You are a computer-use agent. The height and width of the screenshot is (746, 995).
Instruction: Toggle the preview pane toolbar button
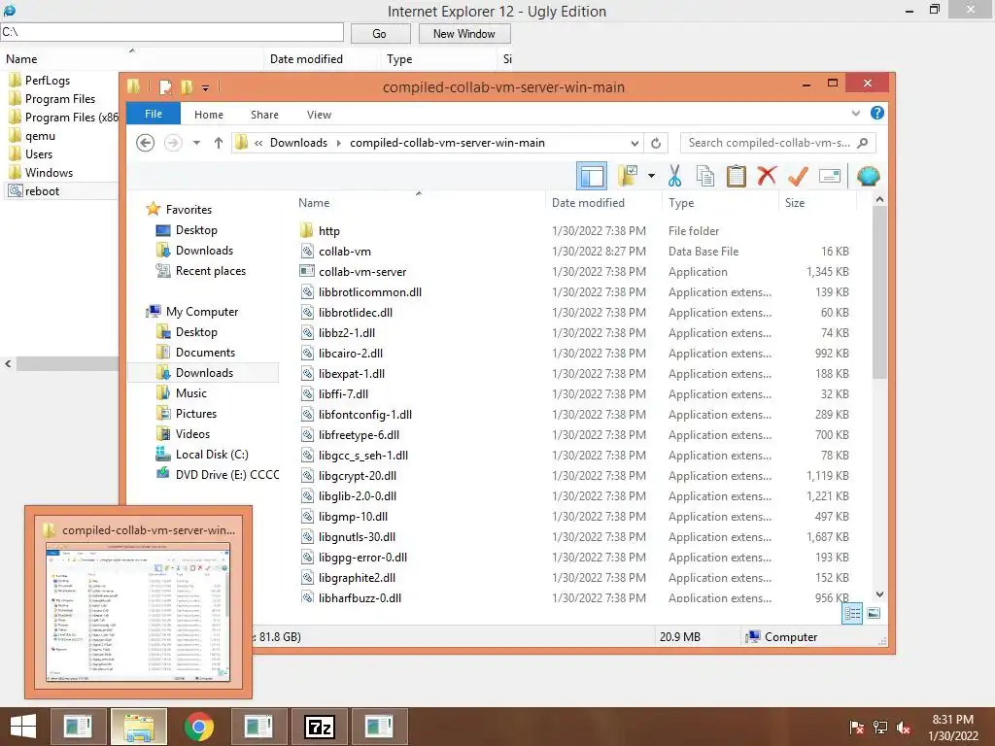[592, 177]
